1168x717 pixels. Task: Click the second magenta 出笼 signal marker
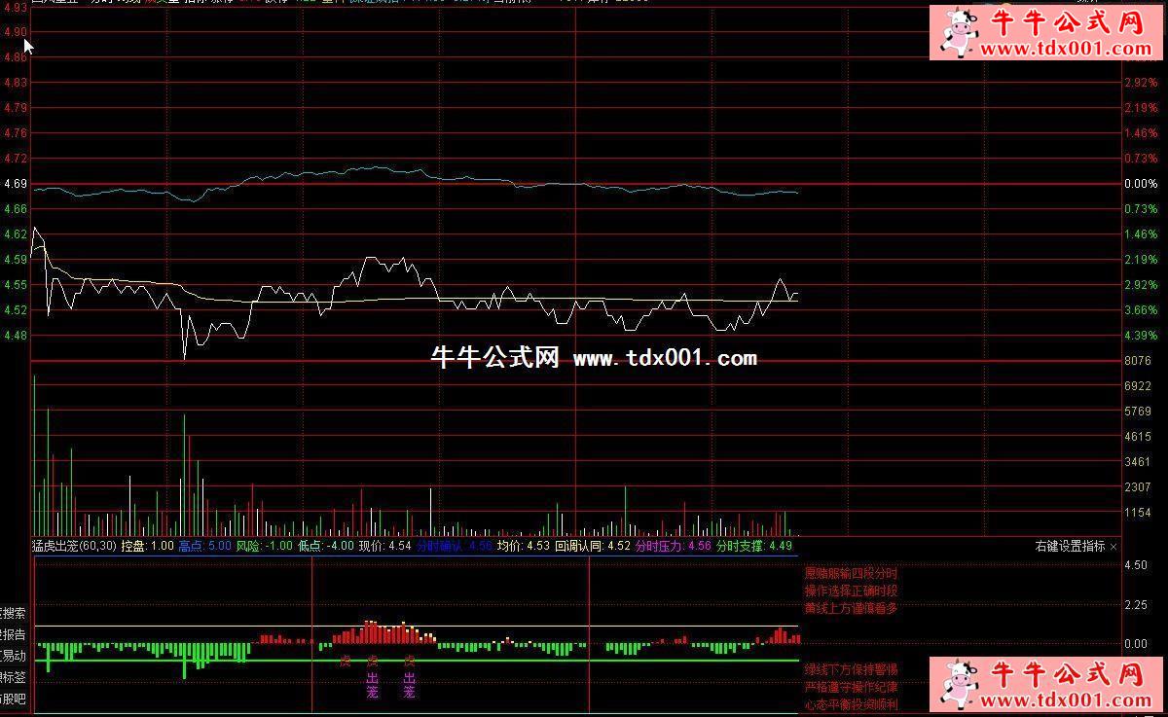click(x=409, y=685)
